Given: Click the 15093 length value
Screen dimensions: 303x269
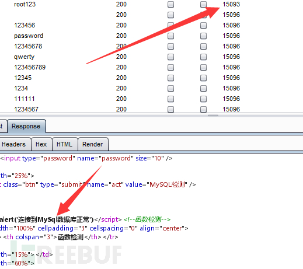Looking at the screenshot, I should click(231, 4).
